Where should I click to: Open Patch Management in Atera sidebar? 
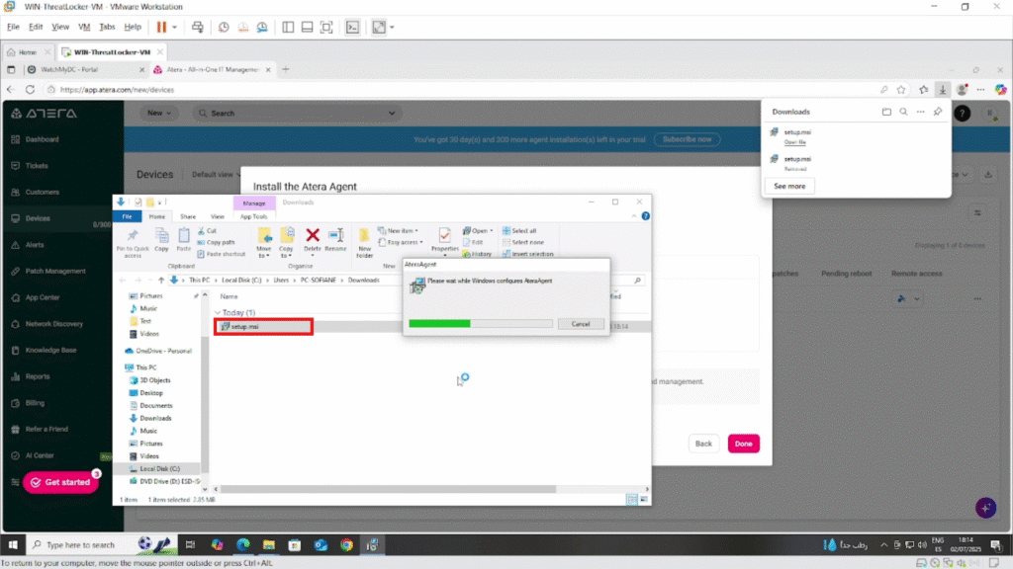[x=55, y=272]
